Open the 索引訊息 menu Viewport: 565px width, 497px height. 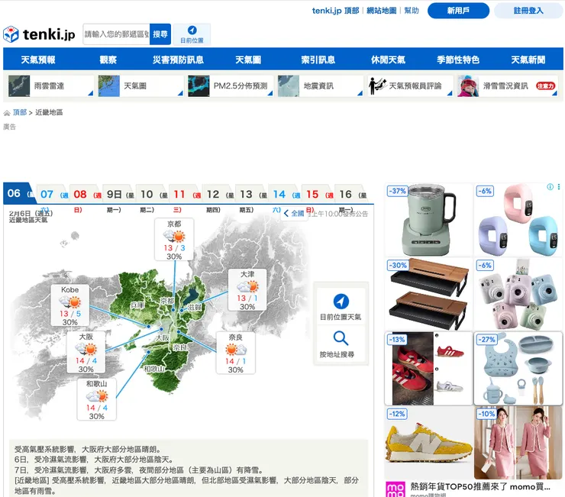[318, 60]
